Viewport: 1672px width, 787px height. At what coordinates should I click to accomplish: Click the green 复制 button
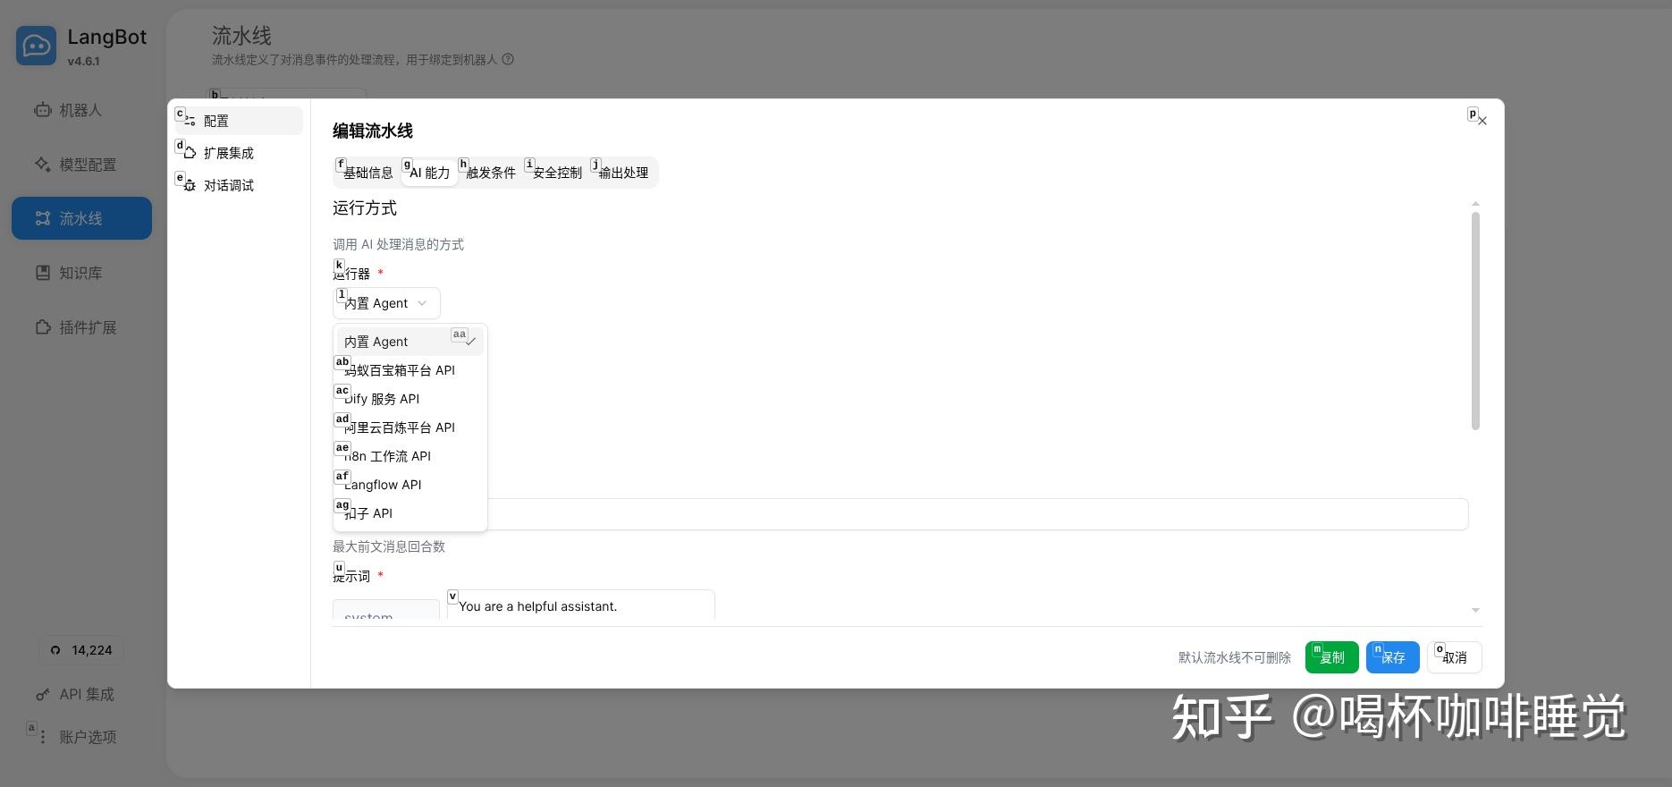[x=1332, y=657]
